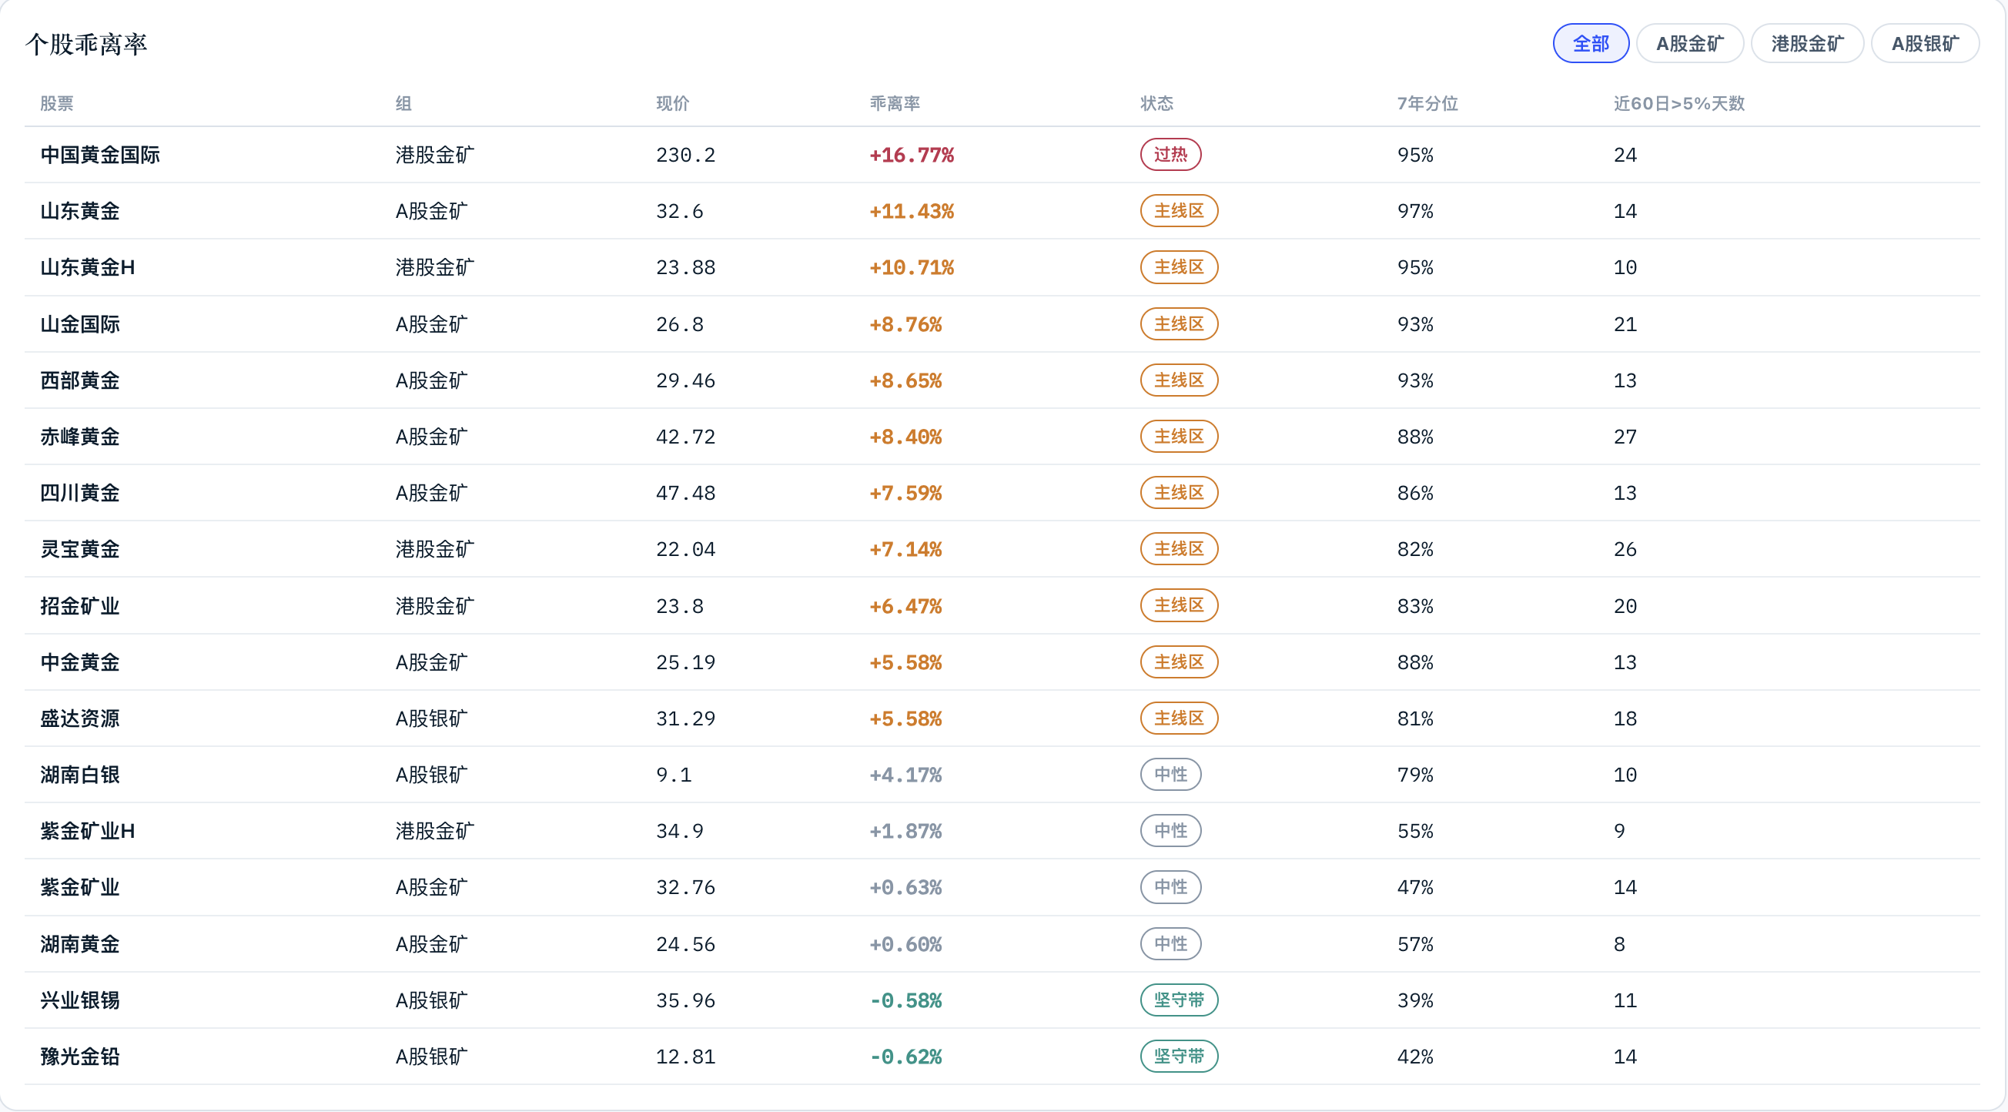Click 港股金矿 group in 灵宝黄金 row
This screenshot has height=1112, width=2008.
coord(434,549)
